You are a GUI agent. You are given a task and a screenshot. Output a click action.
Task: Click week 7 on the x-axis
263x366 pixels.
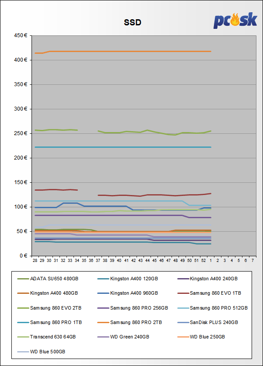[253, 261]
